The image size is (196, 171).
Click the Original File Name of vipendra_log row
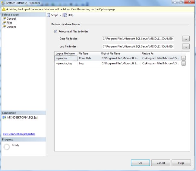point(120,63)
